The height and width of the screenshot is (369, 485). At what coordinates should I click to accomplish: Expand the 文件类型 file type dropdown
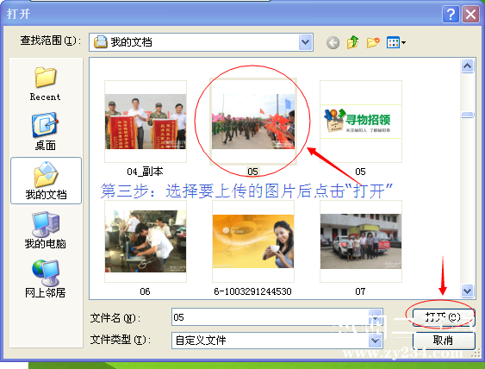click(376, 341)
